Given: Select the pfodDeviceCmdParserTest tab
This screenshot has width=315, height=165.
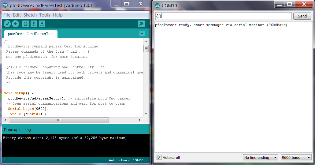Looking at the screenshot, I should point(31,34).
